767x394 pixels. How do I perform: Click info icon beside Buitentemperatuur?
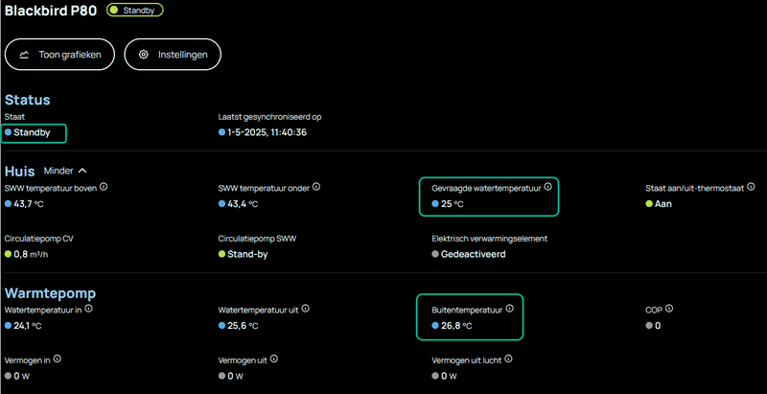click(509, 309)
